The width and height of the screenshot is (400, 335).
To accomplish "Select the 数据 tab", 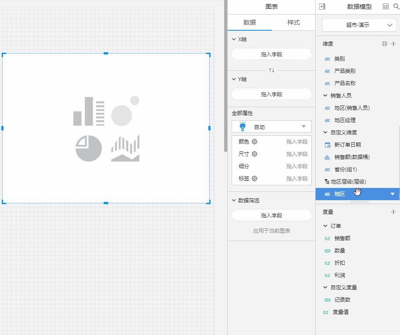I will [x=250, y=23].
